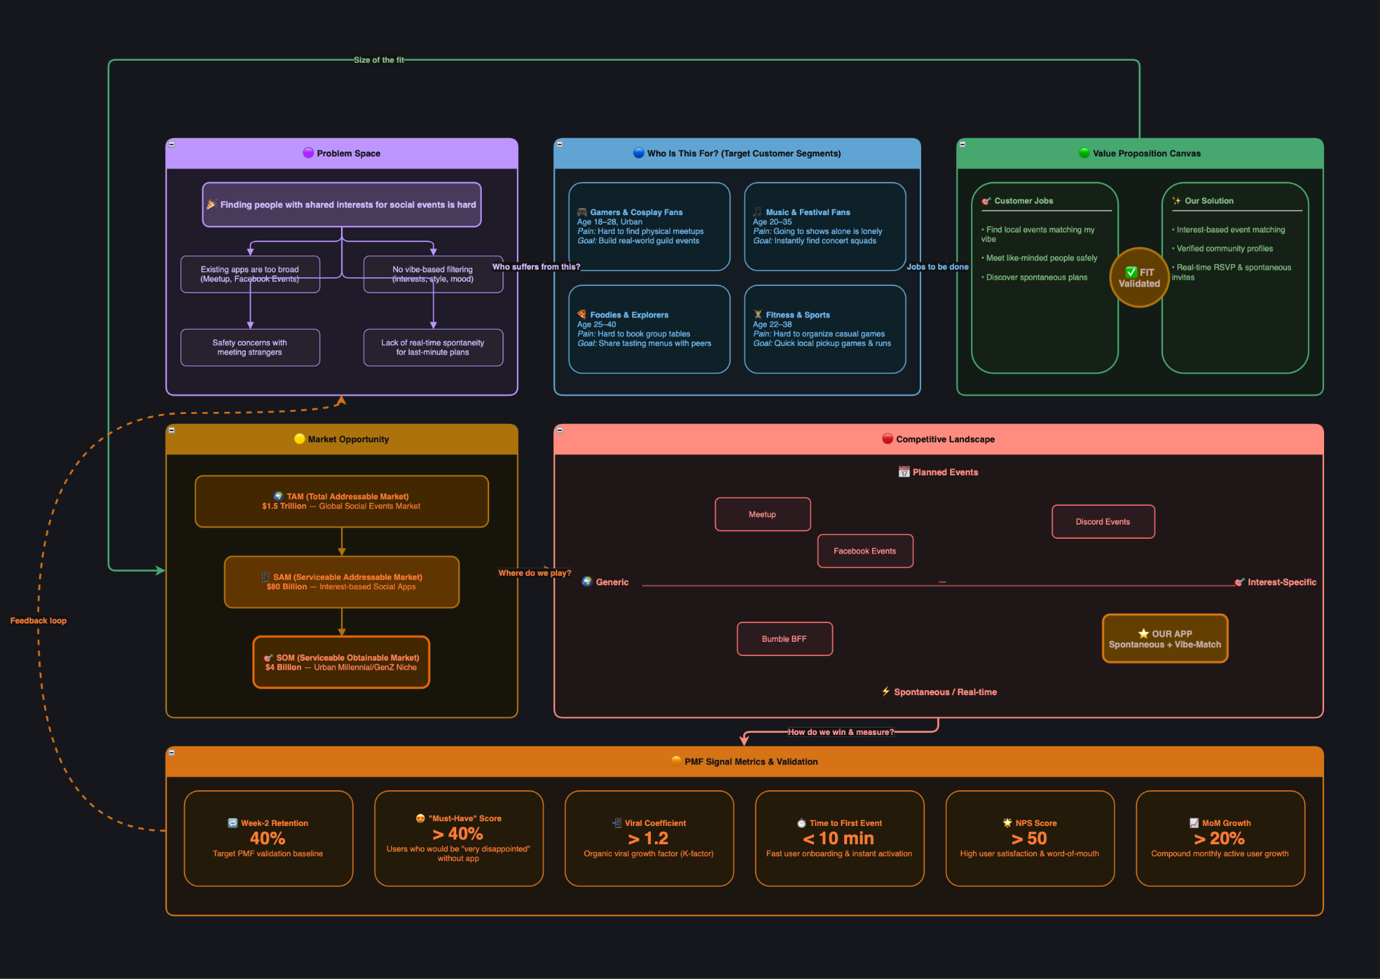The width and height of the screenshot is (1380, 979).
Task: Click the Week-2 Retention 40% value
Action: click(x=268, y=838)
